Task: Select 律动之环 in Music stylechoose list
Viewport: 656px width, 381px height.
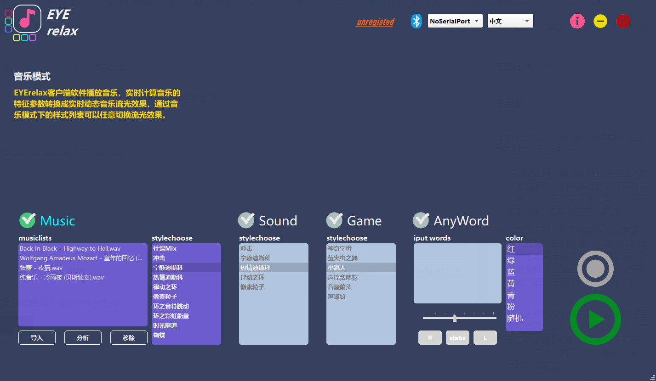Action: 165,287
